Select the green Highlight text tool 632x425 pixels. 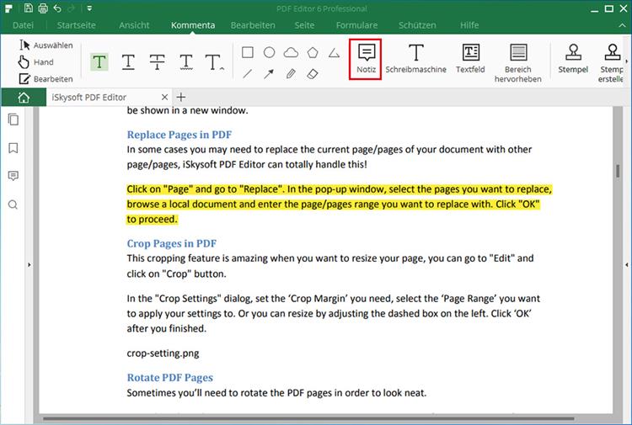click(99, 62)
